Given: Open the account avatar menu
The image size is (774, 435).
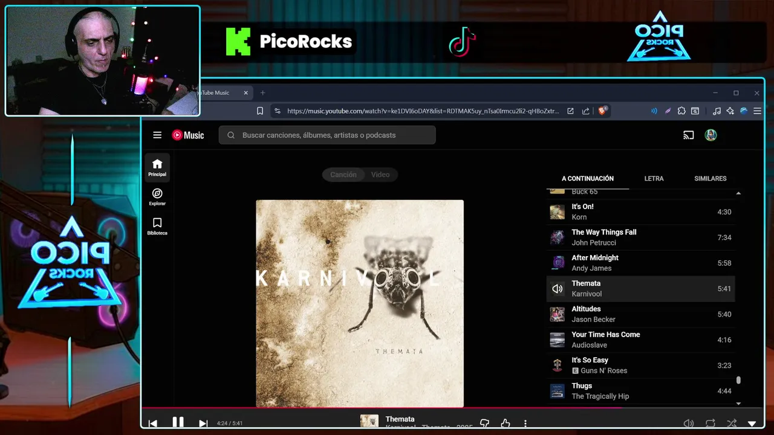Looking at the screenshot, I should click(711, 135).
